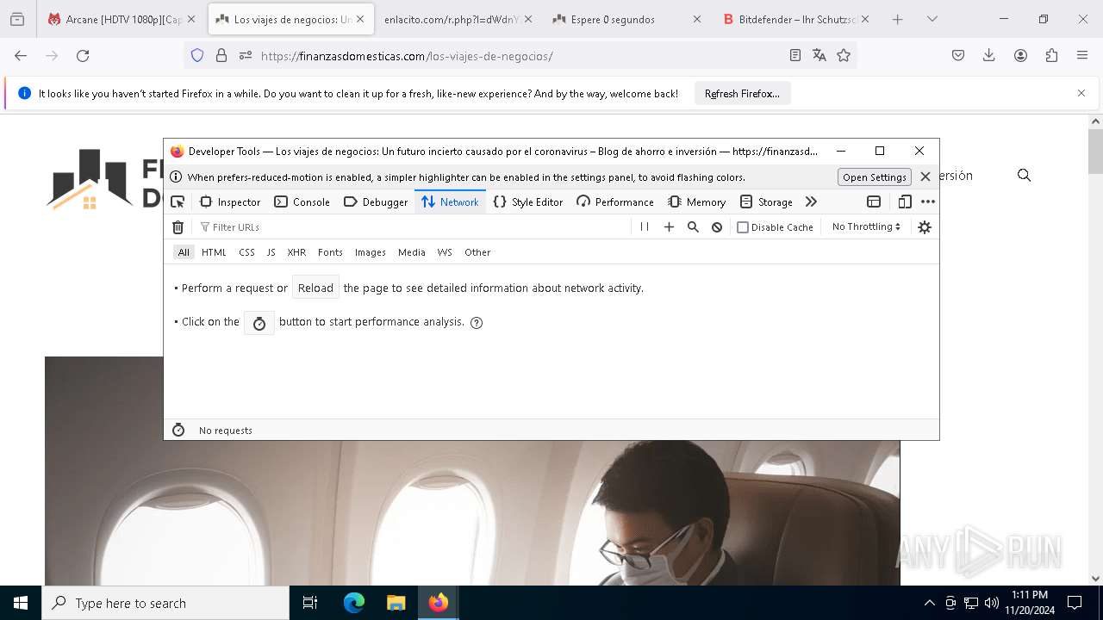
Task: Filter requests by JS
Action: click(x=271, y=252)
